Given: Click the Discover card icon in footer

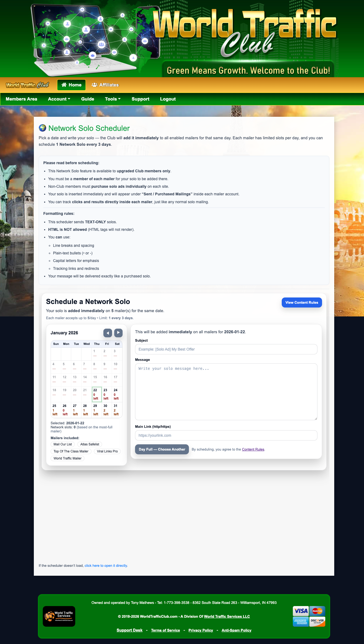Looking at the screenshot, I should coord(317,621).
